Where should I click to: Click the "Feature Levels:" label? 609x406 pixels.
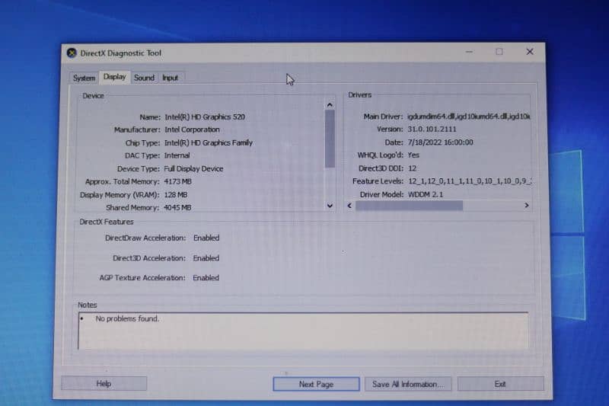[378, 181]
